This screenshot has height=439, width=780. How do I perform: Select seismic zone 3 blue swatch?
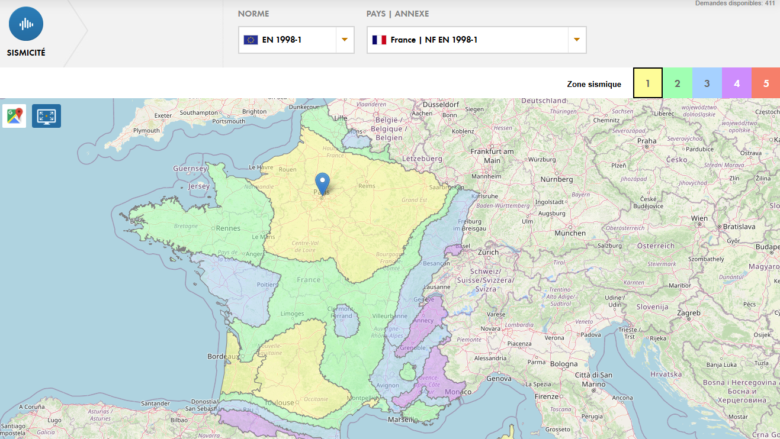[x=707, y=83]
